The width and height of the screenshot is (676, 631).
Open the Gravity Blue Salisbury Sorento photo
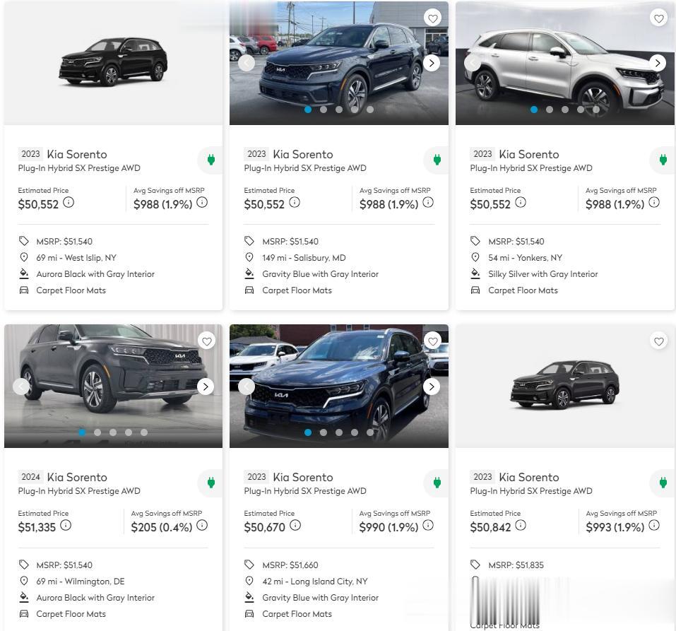click(x=339, y=63)
